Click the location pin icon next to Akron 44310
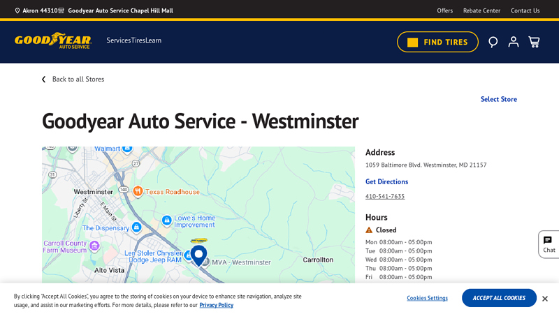 coord(17,10)
